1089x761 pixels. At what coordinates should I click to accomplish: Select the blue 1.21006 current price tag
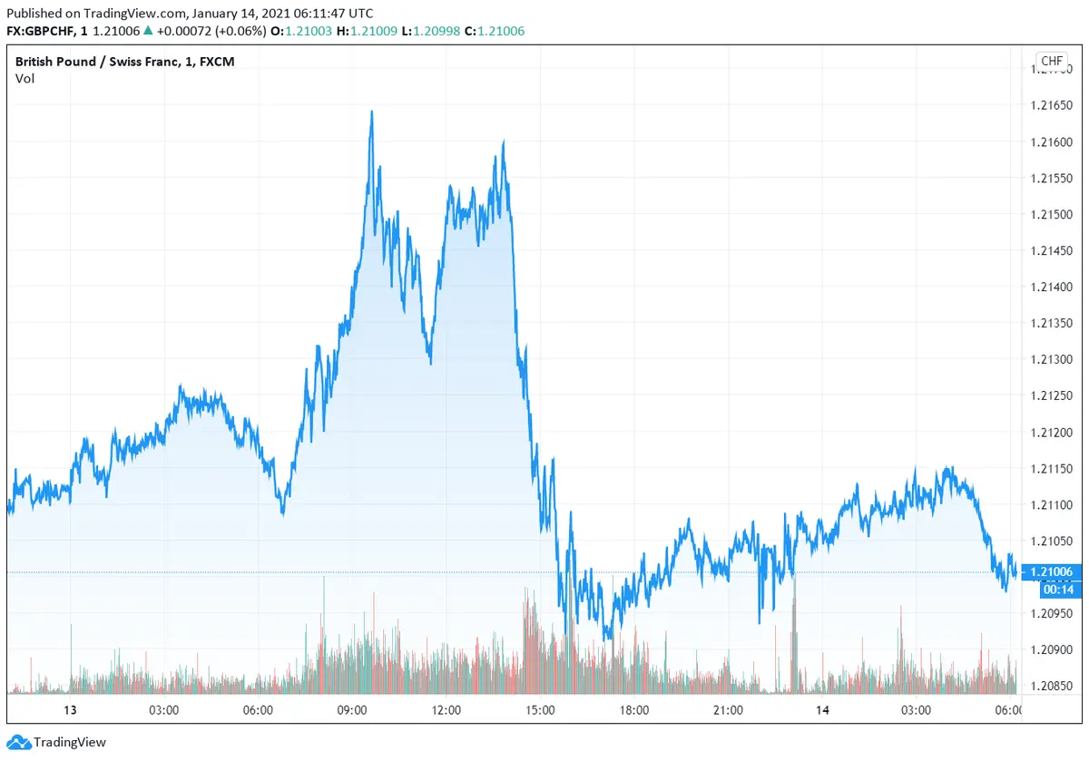pyautogui.click(x=1053, y=571)
